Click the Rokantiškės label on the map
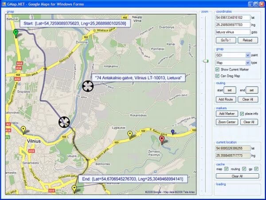Viewport: 266px width, 200px height. click(x=138, y=115)
